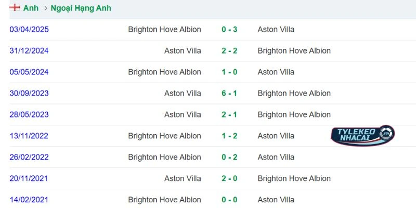Open the 03/04/2025 match date

29,30
